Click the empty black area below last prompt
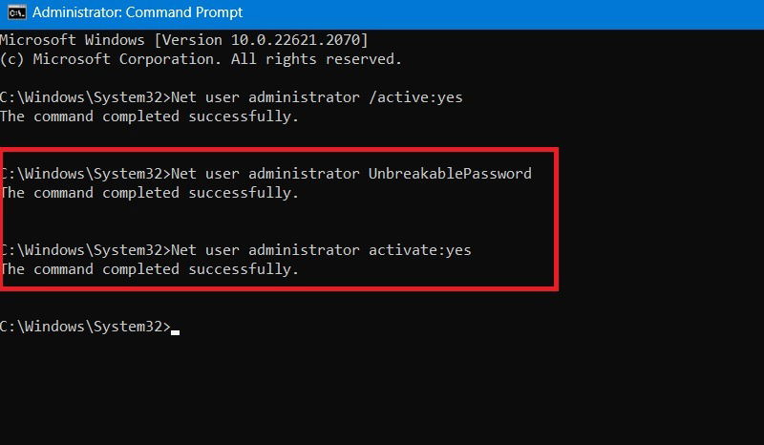The height and width of the screenshot is (445, 764). (x=382, y=390)
